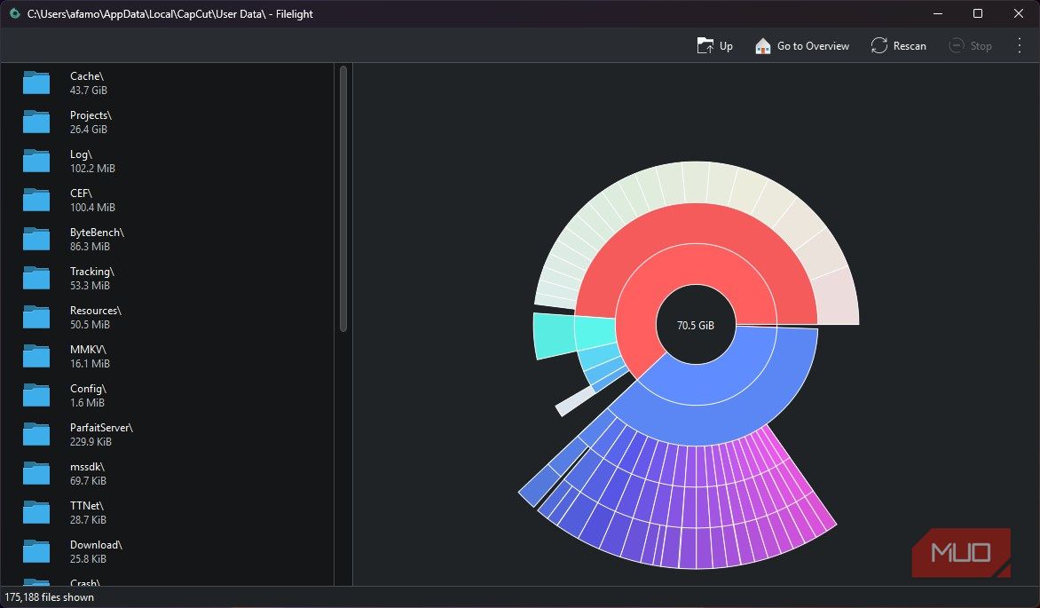Click the Download\ folder name
The width and height of the screenshot is (1040, 608).
(96, 545)
